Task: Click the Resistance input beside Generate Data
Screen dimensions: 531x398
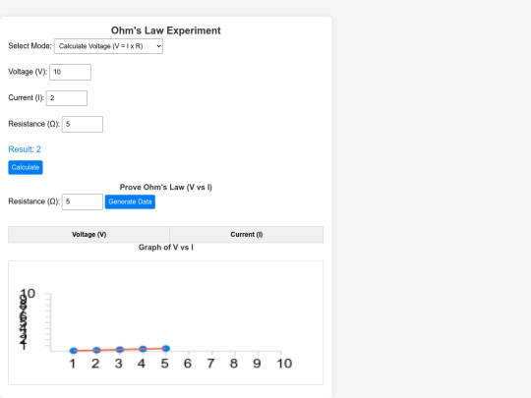Action: tap(83, 201)
